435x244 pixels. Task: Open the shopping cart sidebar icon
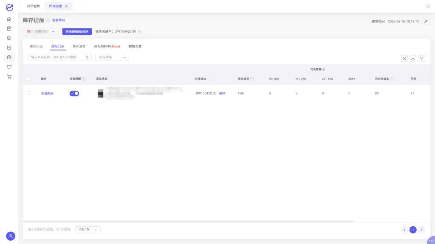(9, 77)
